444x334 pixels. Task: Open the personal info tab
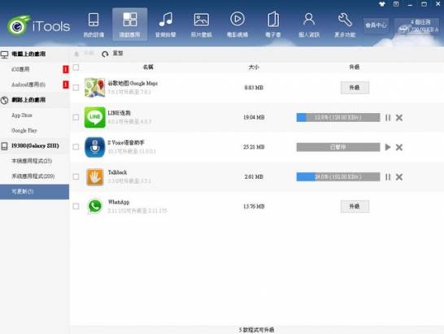coord(309,25)
